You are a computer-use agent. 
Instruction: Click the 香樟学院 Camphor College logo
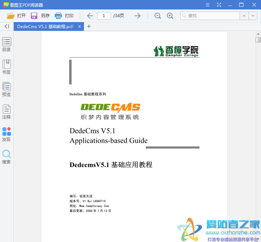tap(176, 51)
